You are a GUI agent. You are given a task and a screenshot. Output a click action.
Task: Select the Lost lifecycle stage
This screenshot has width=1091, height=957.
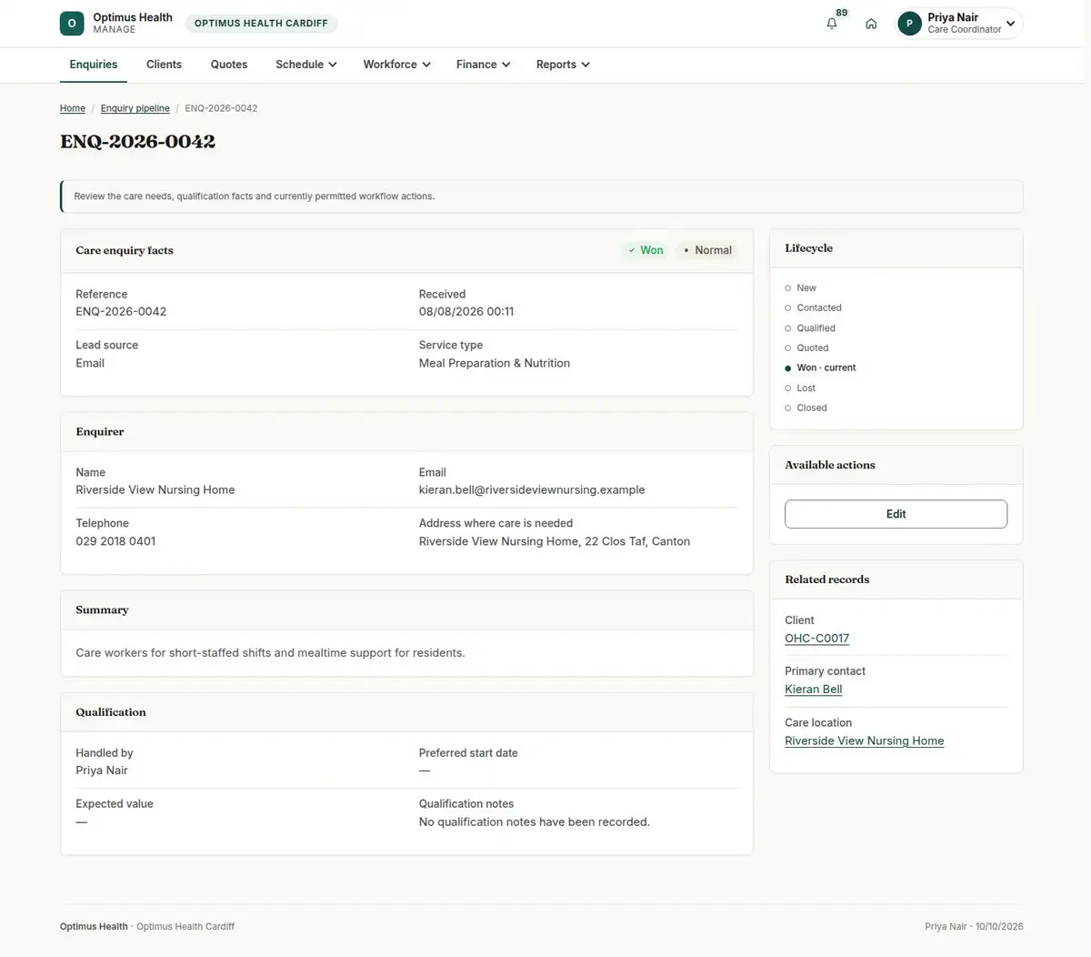tap(801, 388)
